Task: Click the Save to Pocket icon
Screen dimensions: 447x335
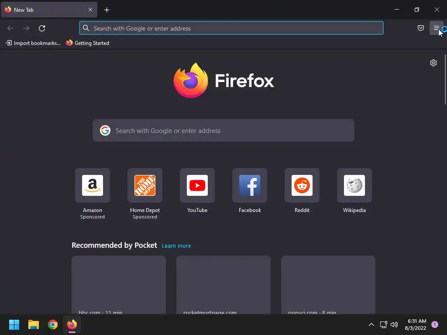Action: [420, 28]
